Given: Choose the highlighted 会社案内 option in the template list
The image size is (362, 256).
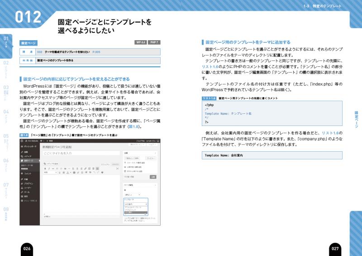Looking at the screenshot, I should 136,212.
